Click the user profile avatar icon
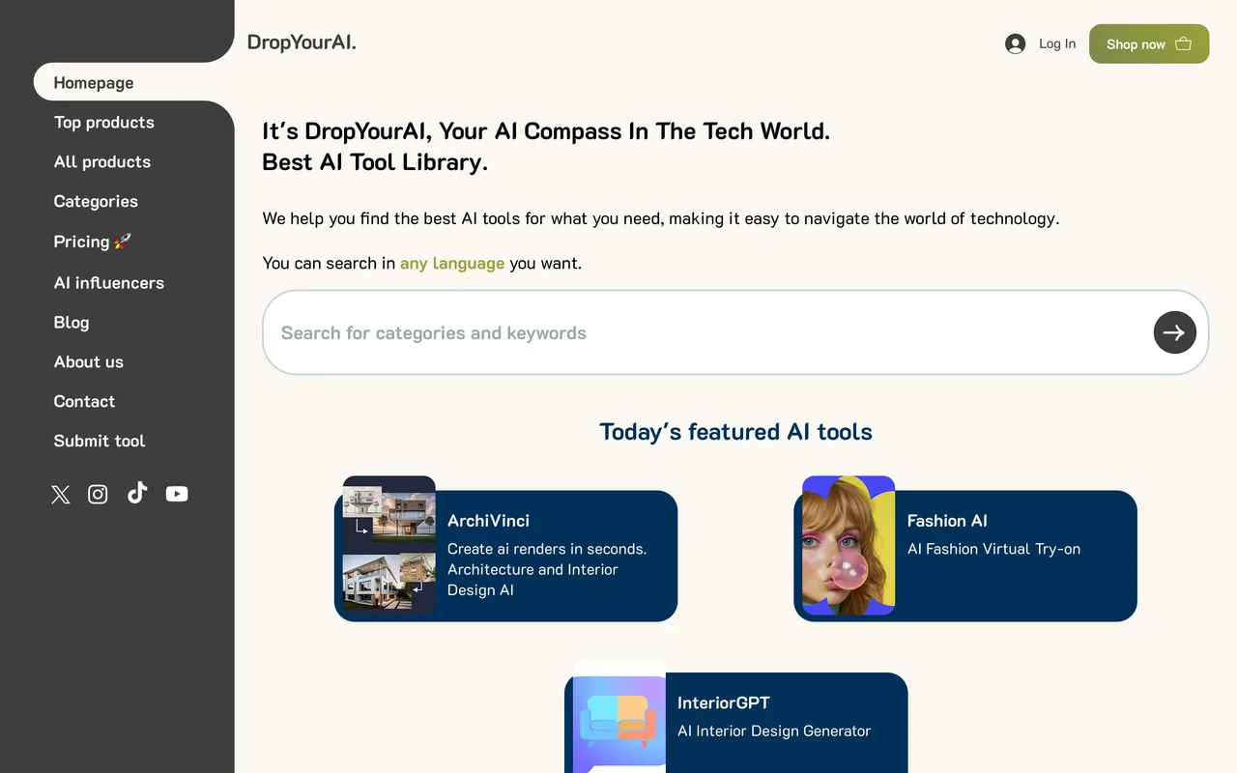This screenshot has width=1237, height=773. (1015, 43)
